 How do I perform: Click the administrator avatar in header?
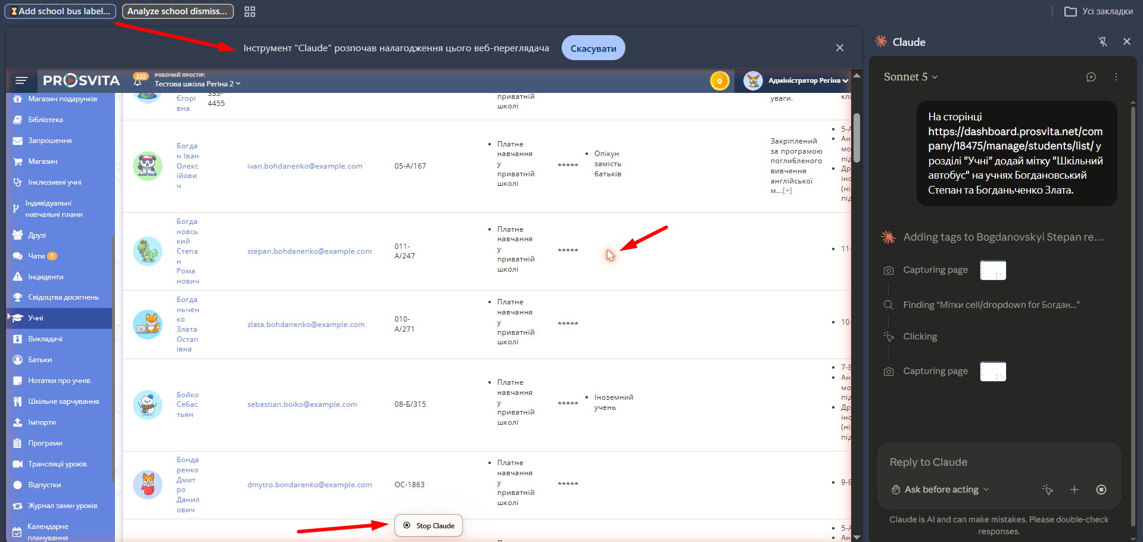(753, 80)
